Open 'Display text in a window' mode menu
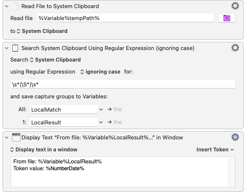The width and height of the screenshot is (247, 192). tap(44, 150)
